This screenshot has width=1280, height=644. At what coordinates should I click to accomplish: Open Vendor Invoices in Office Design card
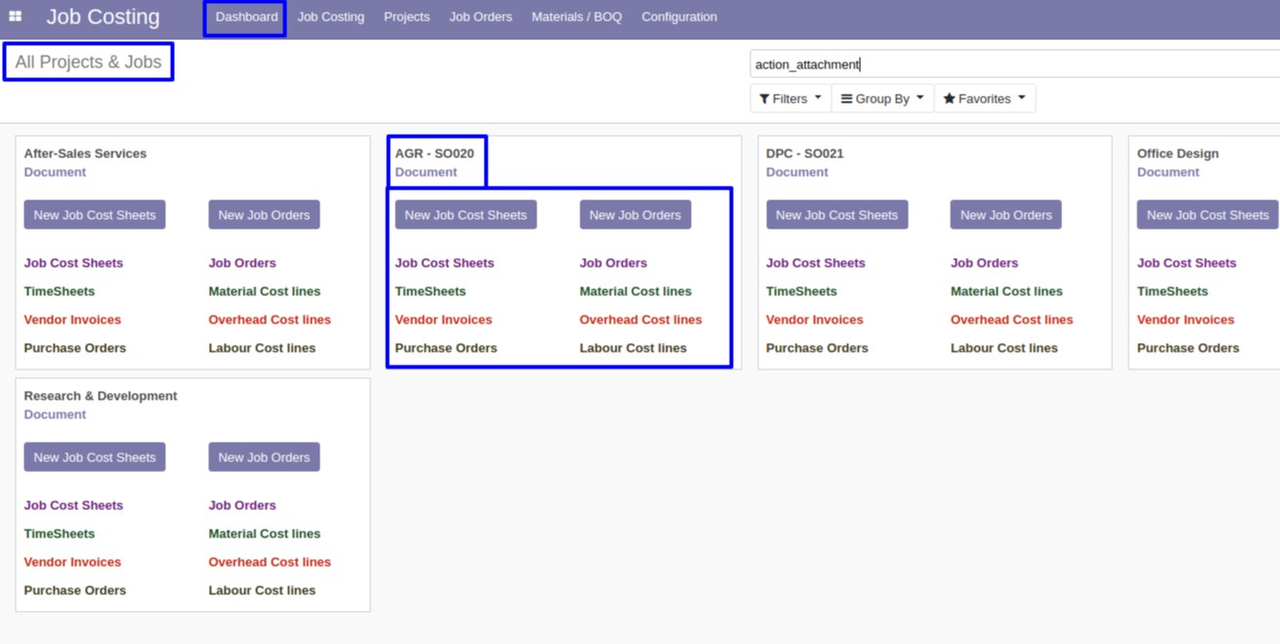[x=1186, y=320]
